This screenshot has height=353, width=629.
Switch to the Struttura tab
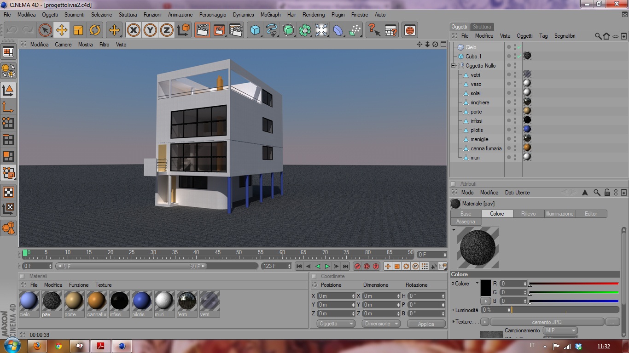coord(482,27)
